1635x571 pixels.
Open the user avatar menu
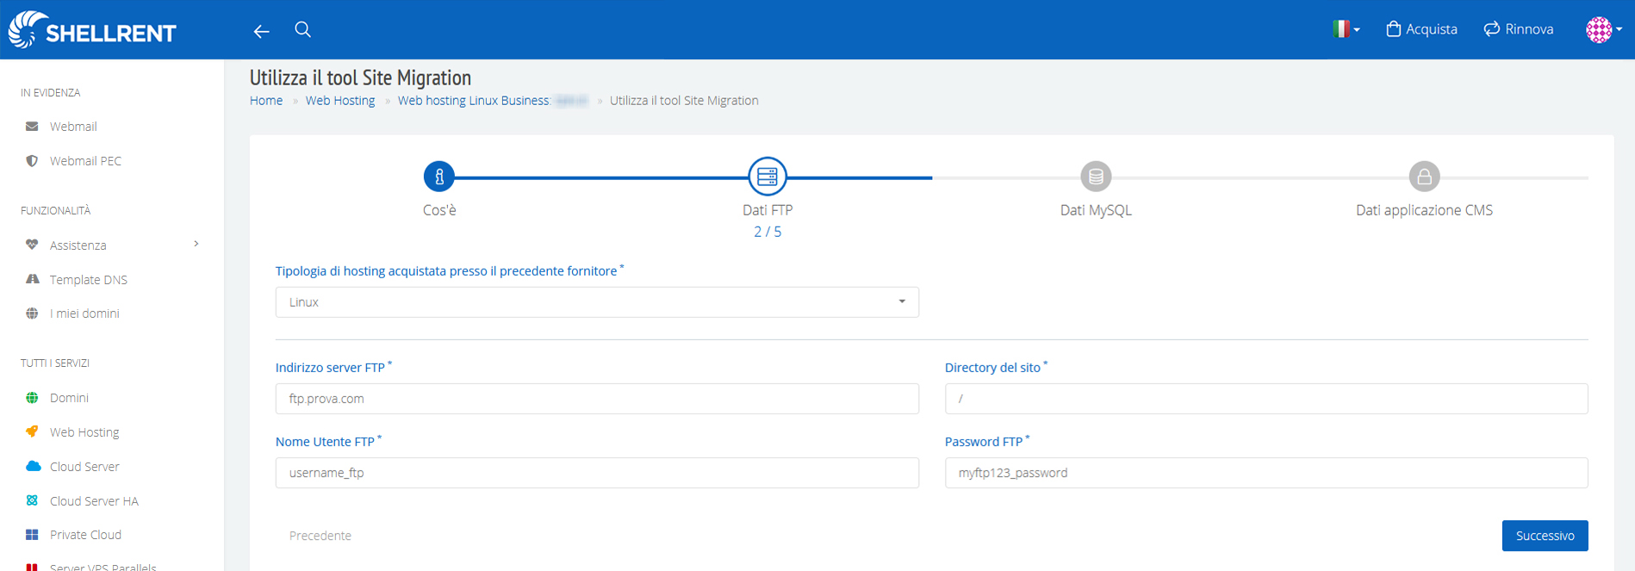coord(1603,29)
